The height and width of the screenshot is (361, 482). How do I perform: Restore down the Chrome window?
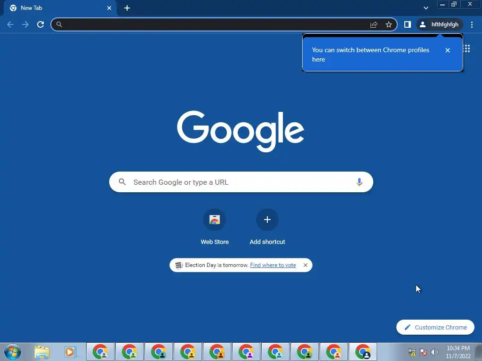pos(454,4)
